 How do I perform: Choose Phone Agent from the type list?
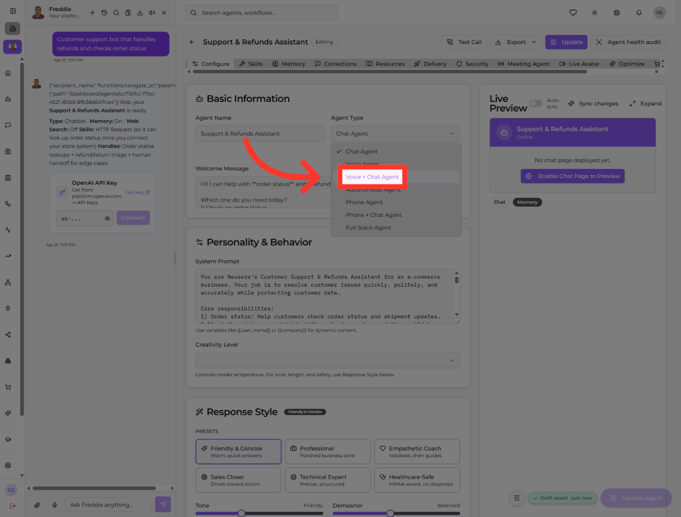(364, 202)
